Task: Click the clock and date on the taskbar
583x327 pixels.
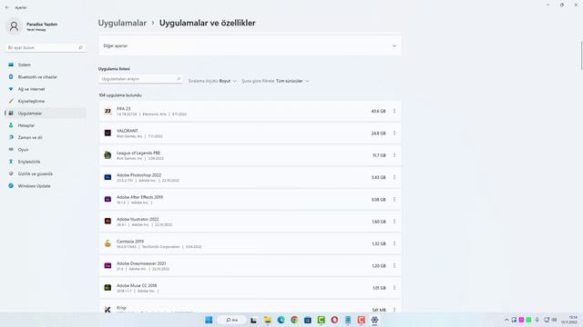Action: pos(569,320)
